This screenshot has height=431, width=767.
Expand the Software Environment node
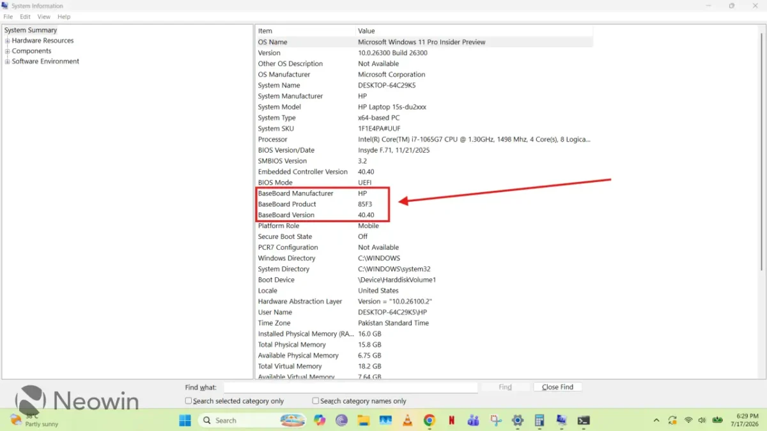tap(8, 62)
